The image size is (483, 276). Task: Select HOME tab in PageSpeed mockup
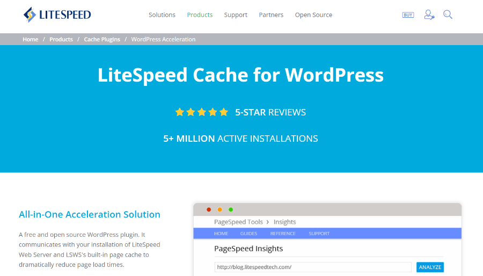[221, 234]
